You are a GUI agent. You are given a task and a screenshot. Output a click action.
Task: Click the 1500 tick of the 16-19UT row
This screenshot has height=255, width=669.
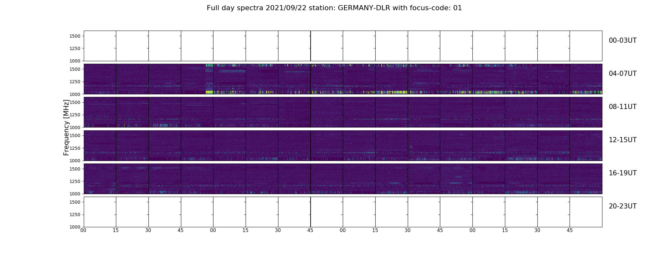pos(75,169)
